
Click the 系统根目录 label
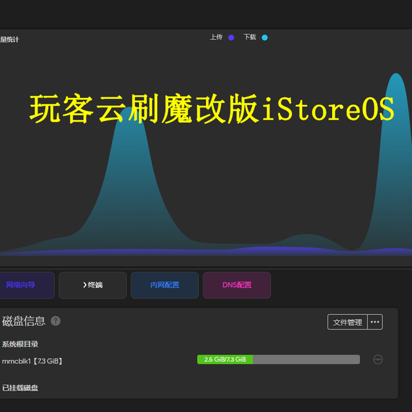20,344
